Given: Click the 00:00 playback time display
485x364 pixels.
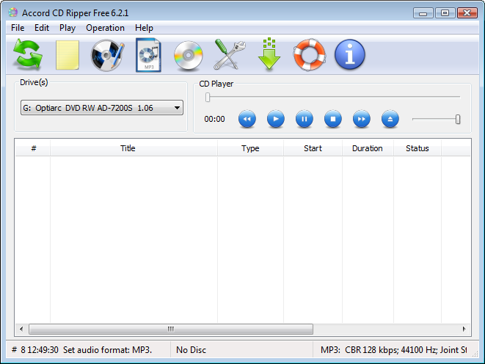Looking at the screenshot, I should [214, 119].
